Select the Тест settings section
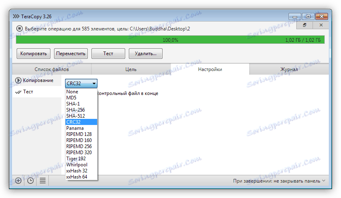 click(37, 92)
